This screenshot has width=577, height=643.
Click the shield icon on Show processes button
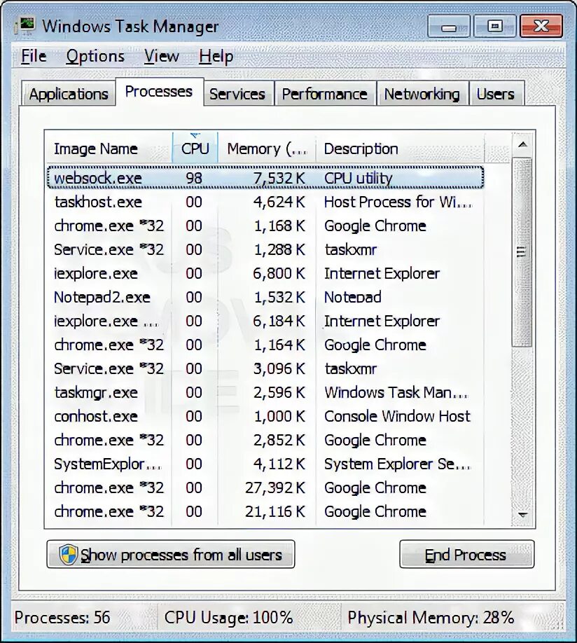tap(68, 555)
